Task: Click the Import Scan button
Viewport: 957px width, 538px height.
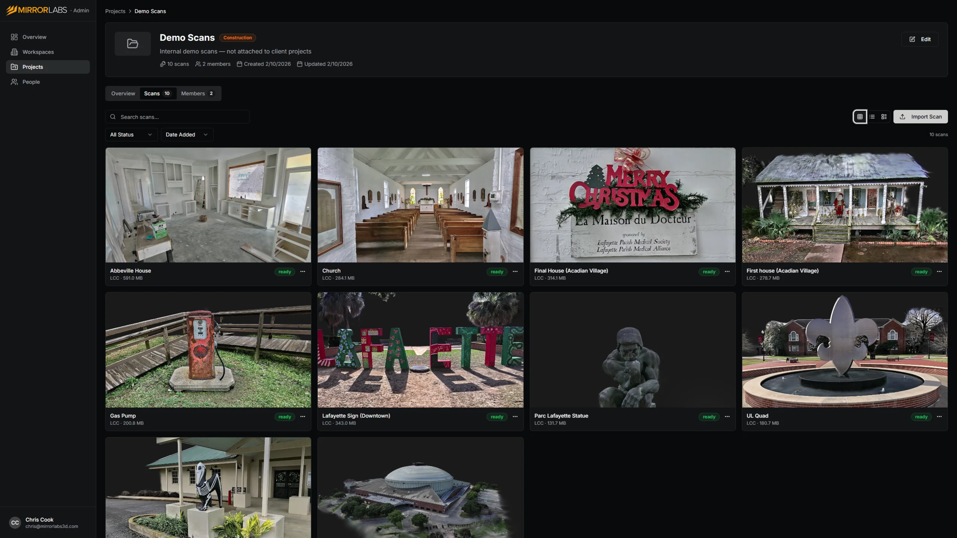Action: (x=920, y=117)
